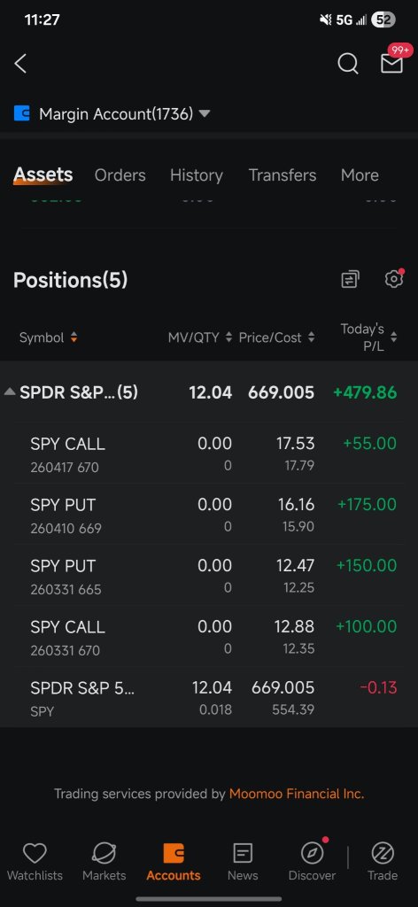
Task: Tap the positions list layout icon
Action: coord(350,280)
